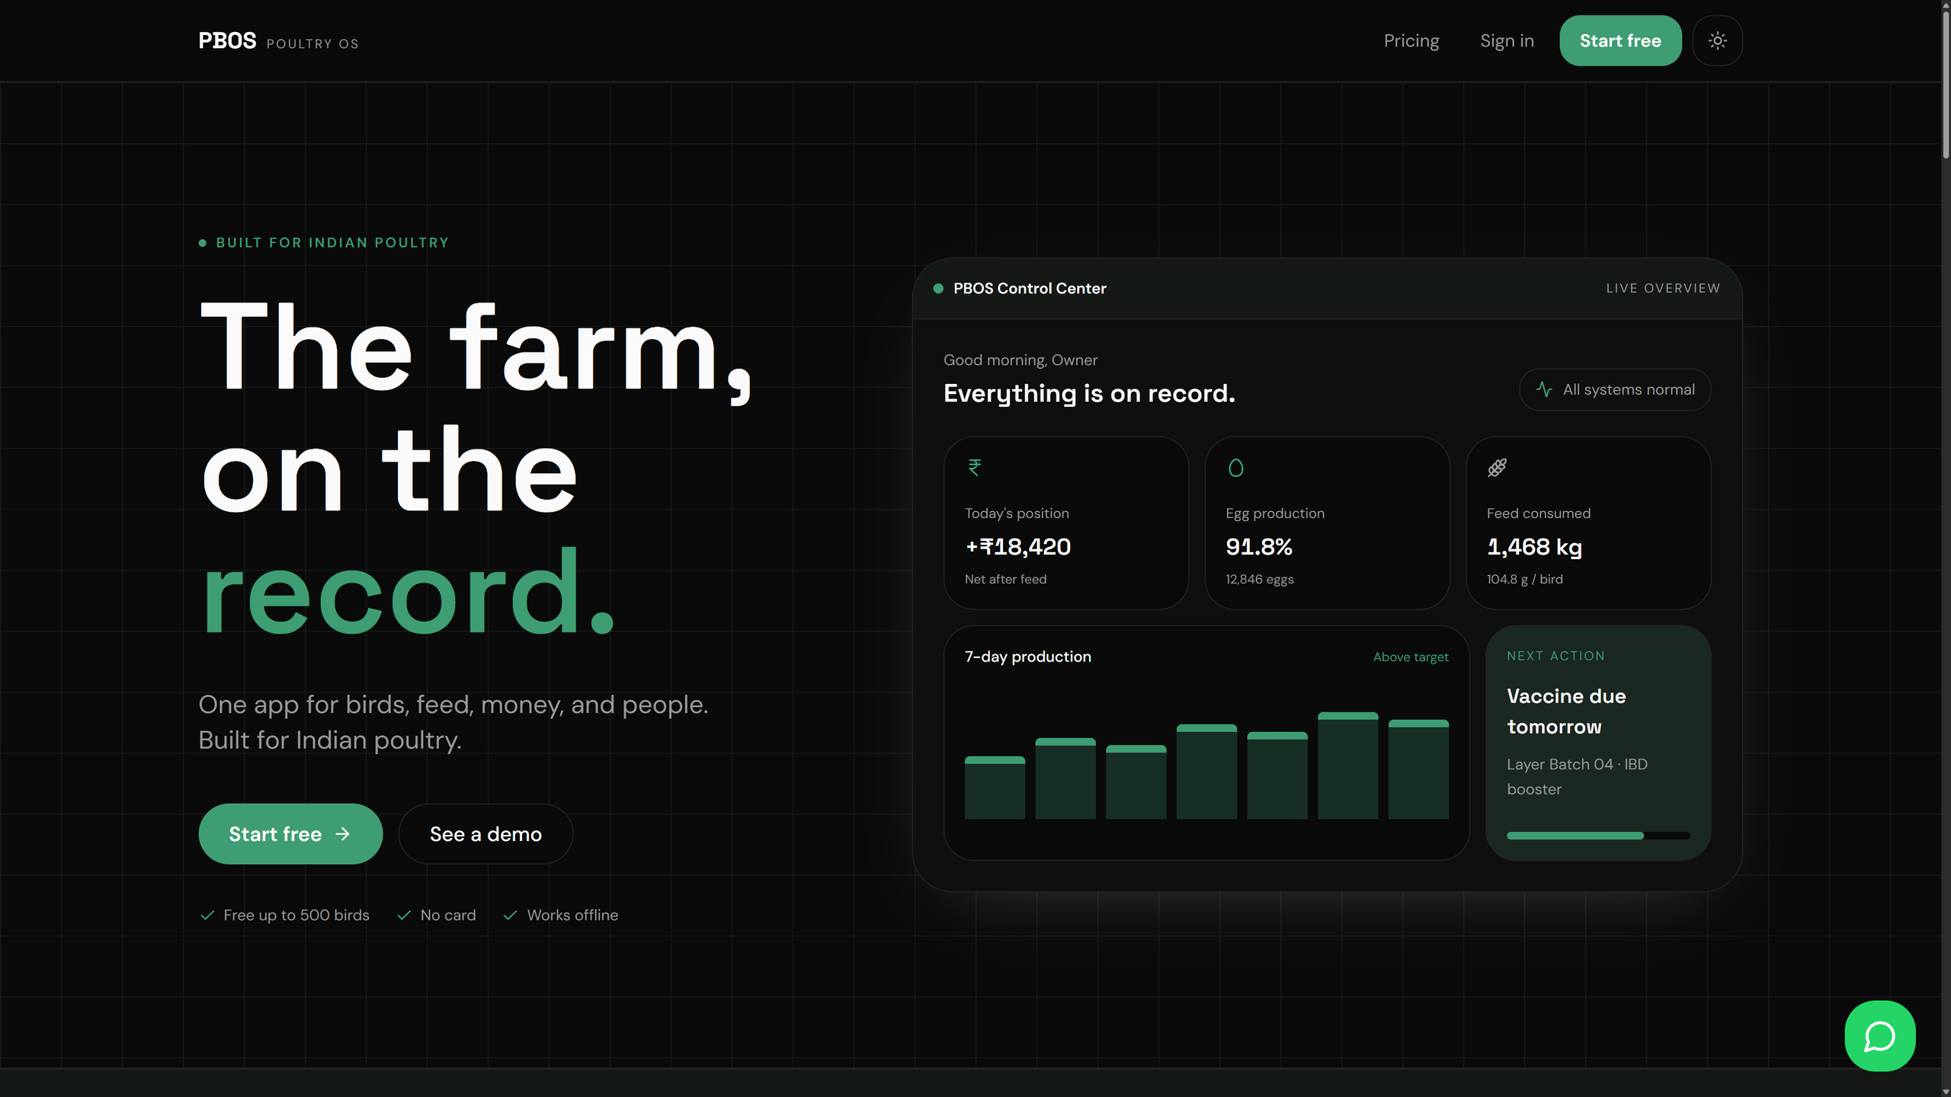Click the Everything is on record. heading
The width and height of the screenshot is (1951, 1097).
tap(1089, 393)
